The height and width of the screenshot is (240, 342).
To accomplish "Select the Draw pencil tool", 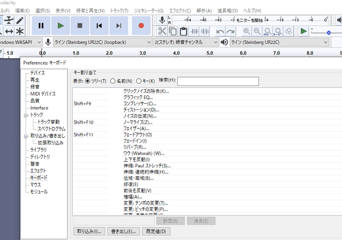I will click(x=20, y=20).
